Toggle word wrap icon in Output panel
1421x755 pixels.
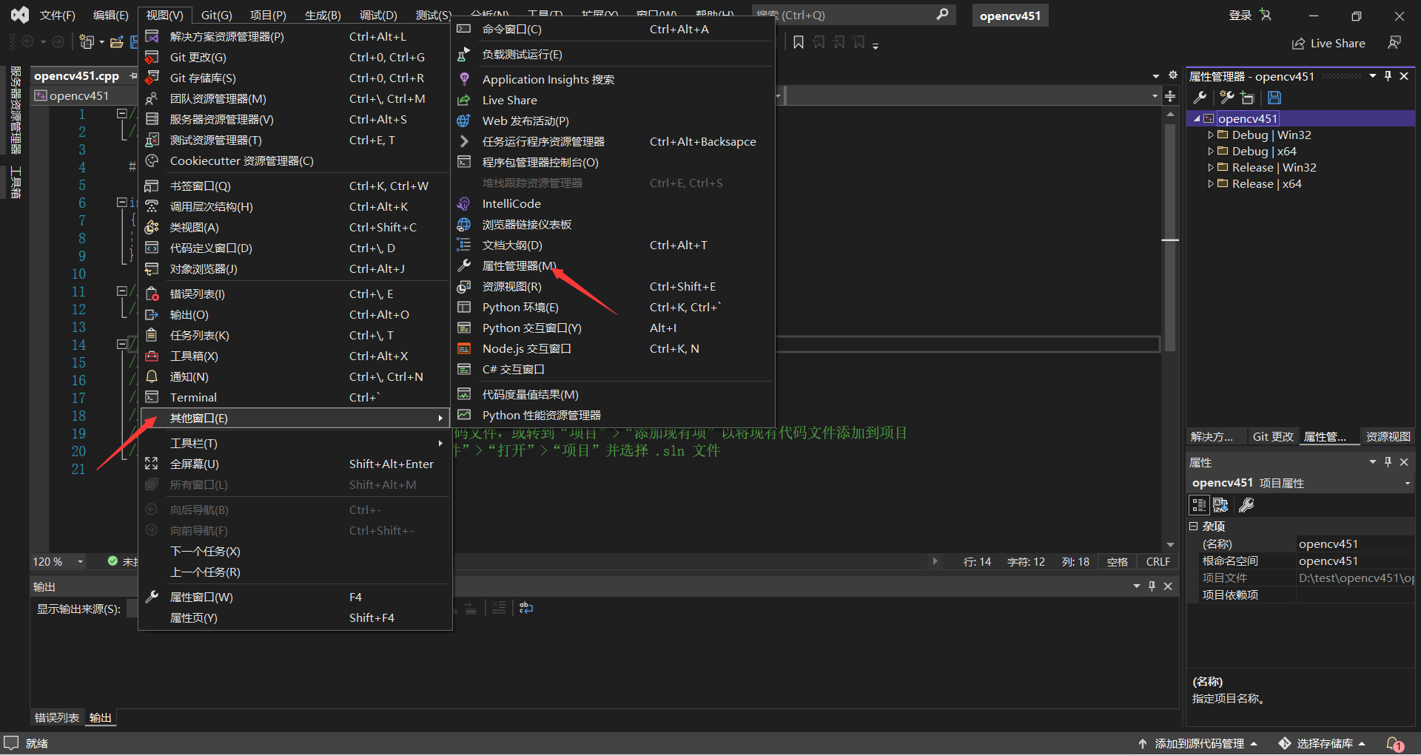pos(526,608)
